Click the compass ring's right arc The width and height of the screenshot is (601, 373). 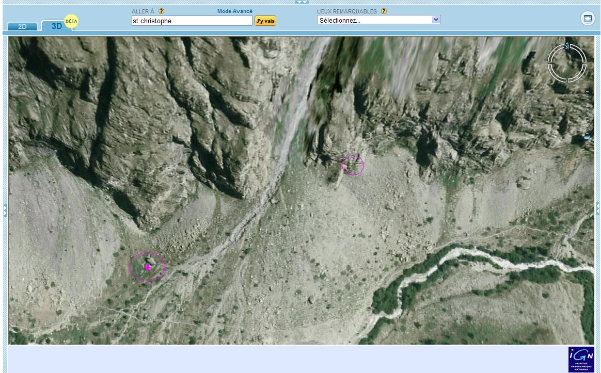click(584, 63)
